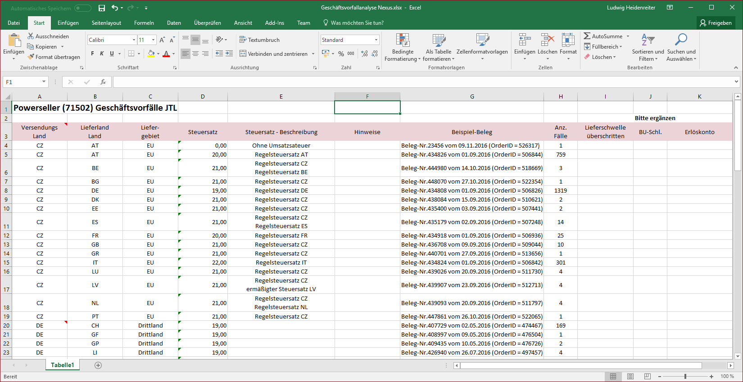Viewport: 743px width, 382px height.
Task: Switch to Seitenlayout ribbon tab
Action: click(x=106, y=23)
